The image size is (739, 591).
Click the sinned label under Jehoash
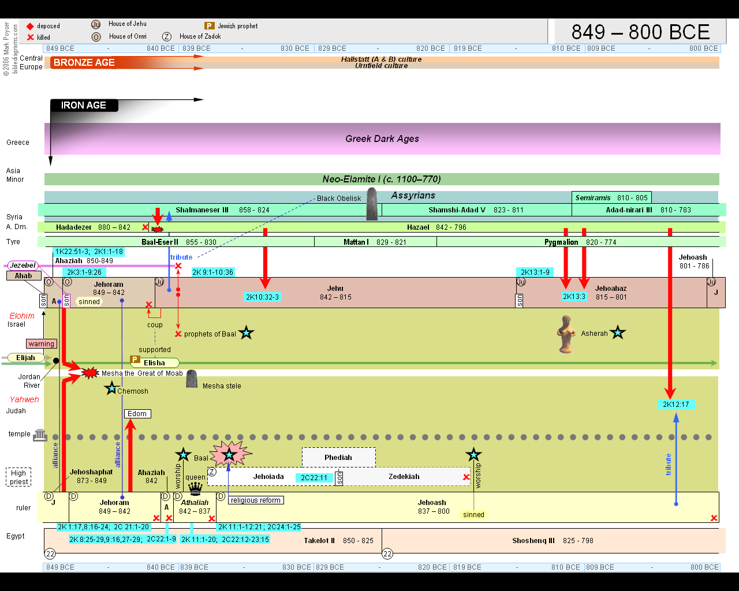(x=473, y=515)
